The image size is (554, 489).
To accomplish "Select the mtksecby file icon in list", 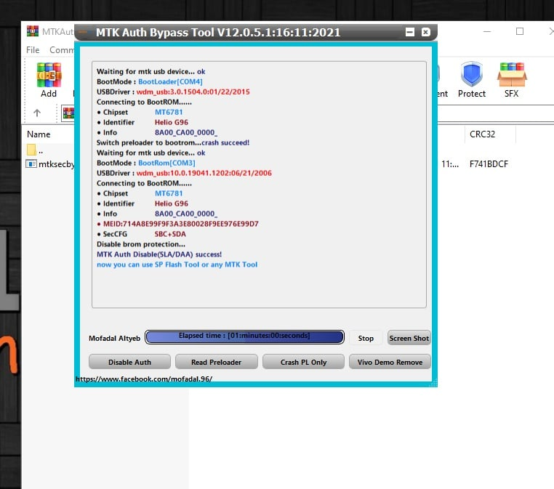I will click(31, 163).
